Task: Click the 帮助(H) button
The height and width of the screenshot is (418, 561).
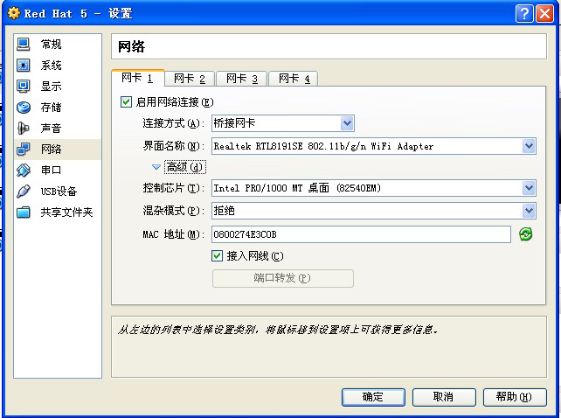Action: coord(515,397)
